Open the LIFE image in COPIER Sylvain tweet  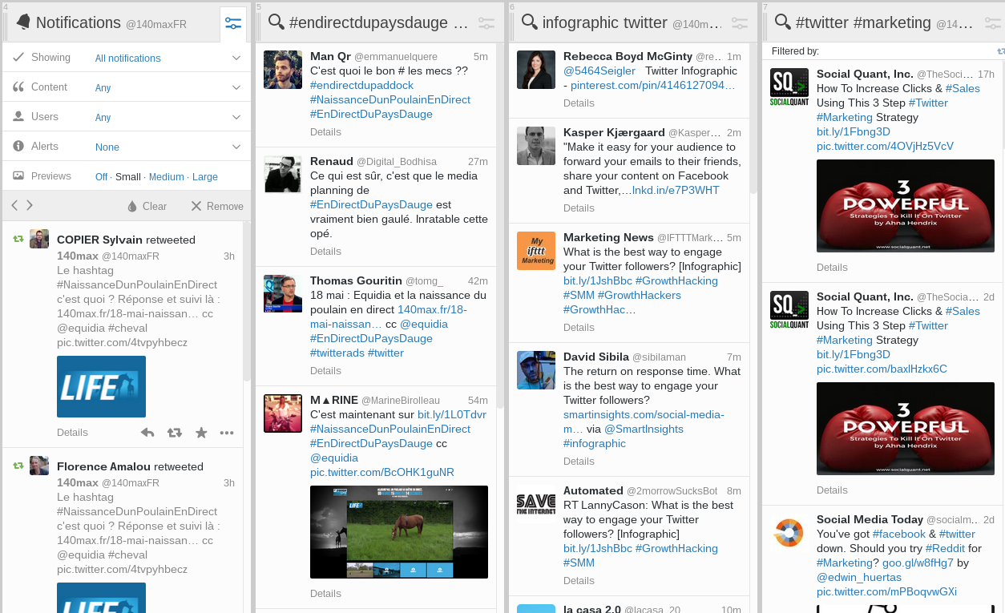tap(101, 386)
